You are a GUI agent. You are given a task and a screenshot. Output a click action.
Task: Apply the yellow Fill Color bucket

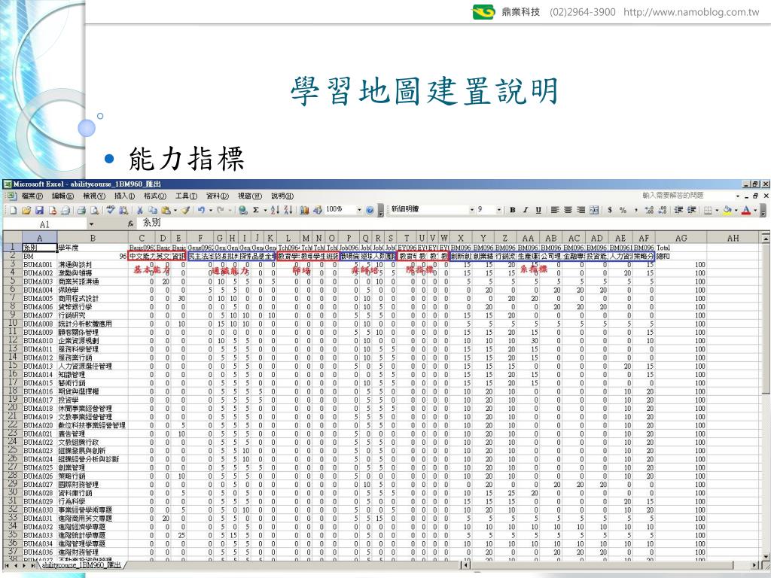click(x=727, y=210)
